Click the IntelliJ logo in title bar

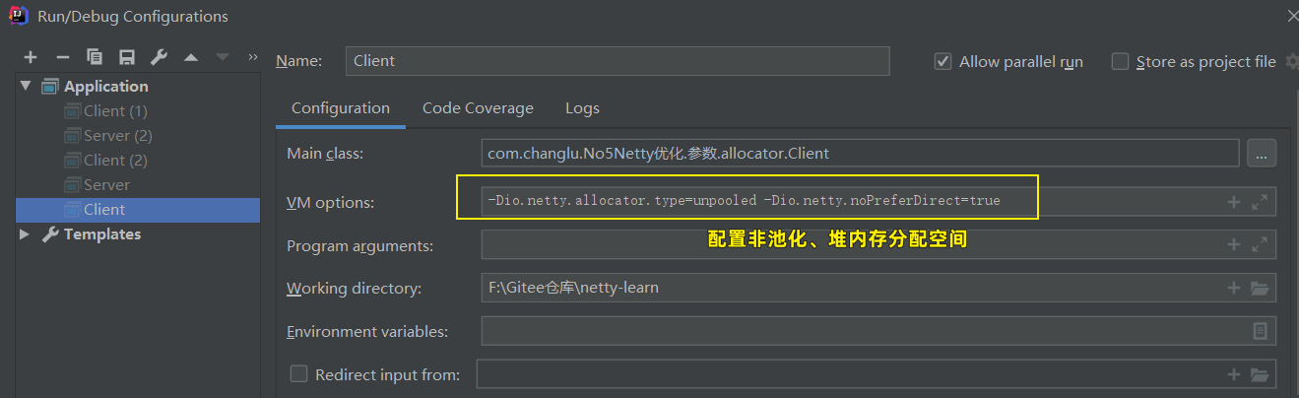(x=17, y=15)
